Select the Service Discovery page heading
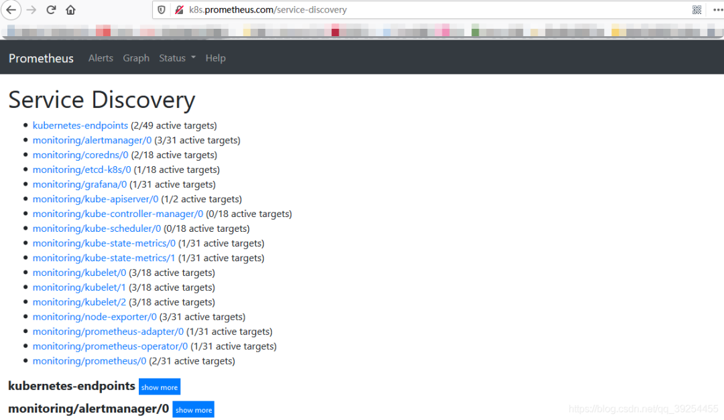Viewport: 724px width, 420px height. coord(102,100)
